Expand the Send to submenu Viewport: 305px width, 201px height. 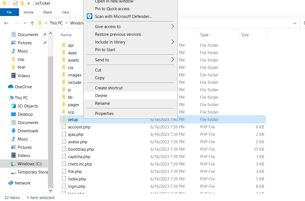click(130, 60)
